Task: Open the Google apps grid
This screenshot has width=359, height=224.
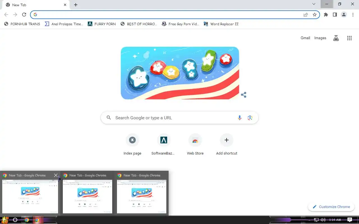Action: [349, 38]
